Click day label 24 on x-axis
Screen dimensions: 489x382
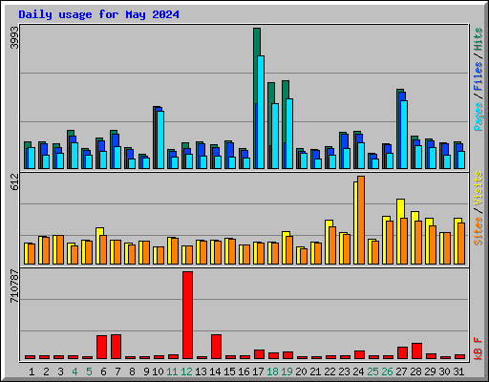click(358, 371)
